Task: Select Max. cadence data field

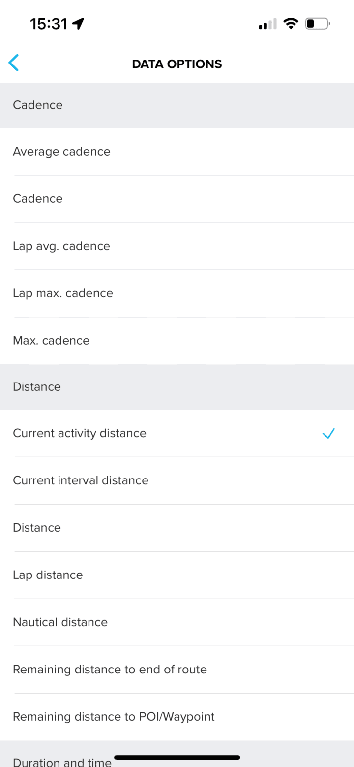Action: [51, 341]
